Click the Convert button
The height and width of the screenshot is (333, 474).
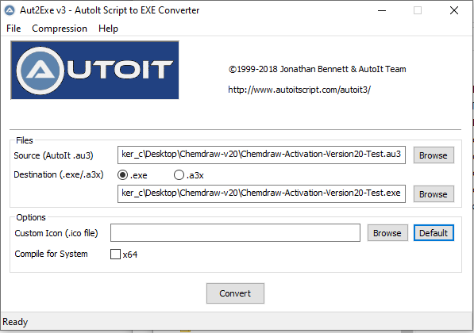click(x=235, y=293)
